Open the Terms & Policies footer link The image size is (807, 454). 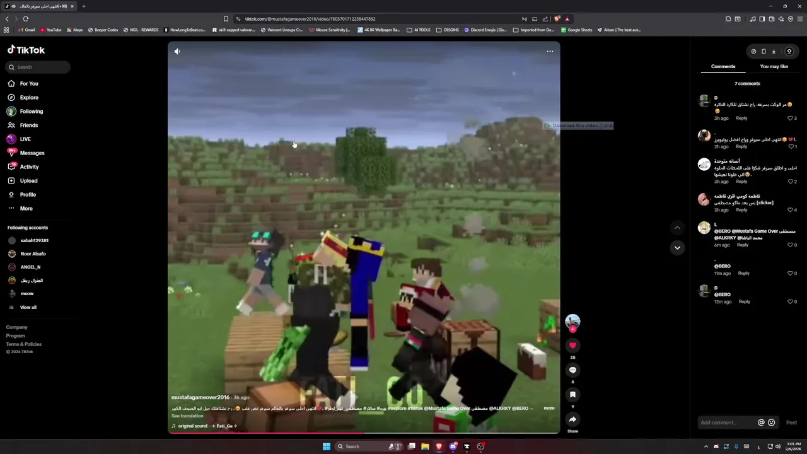(24, 344)
